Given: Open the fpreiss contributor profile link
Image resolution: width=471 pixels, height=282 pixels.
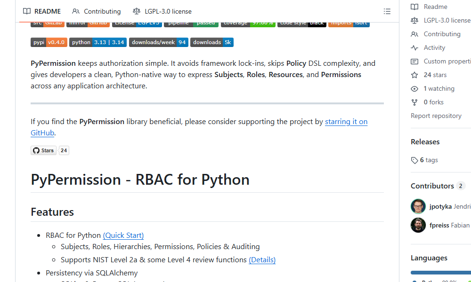Looking at the screenshot, I should click(x=439, y=225).
